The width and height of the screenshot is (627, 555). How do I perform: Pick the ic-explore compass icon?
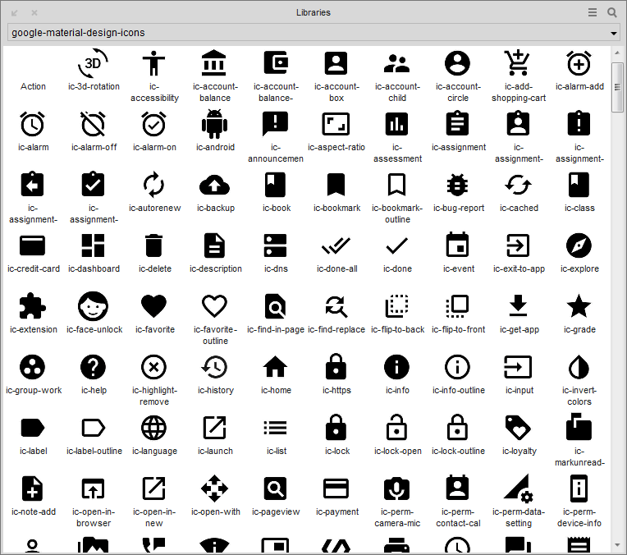[x=579, y=245]
